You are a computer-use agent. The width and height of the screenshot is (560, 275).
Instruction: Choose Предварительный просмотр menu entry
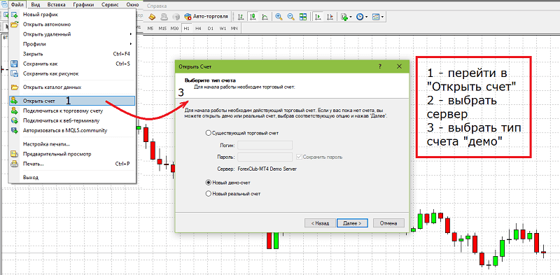72,154
